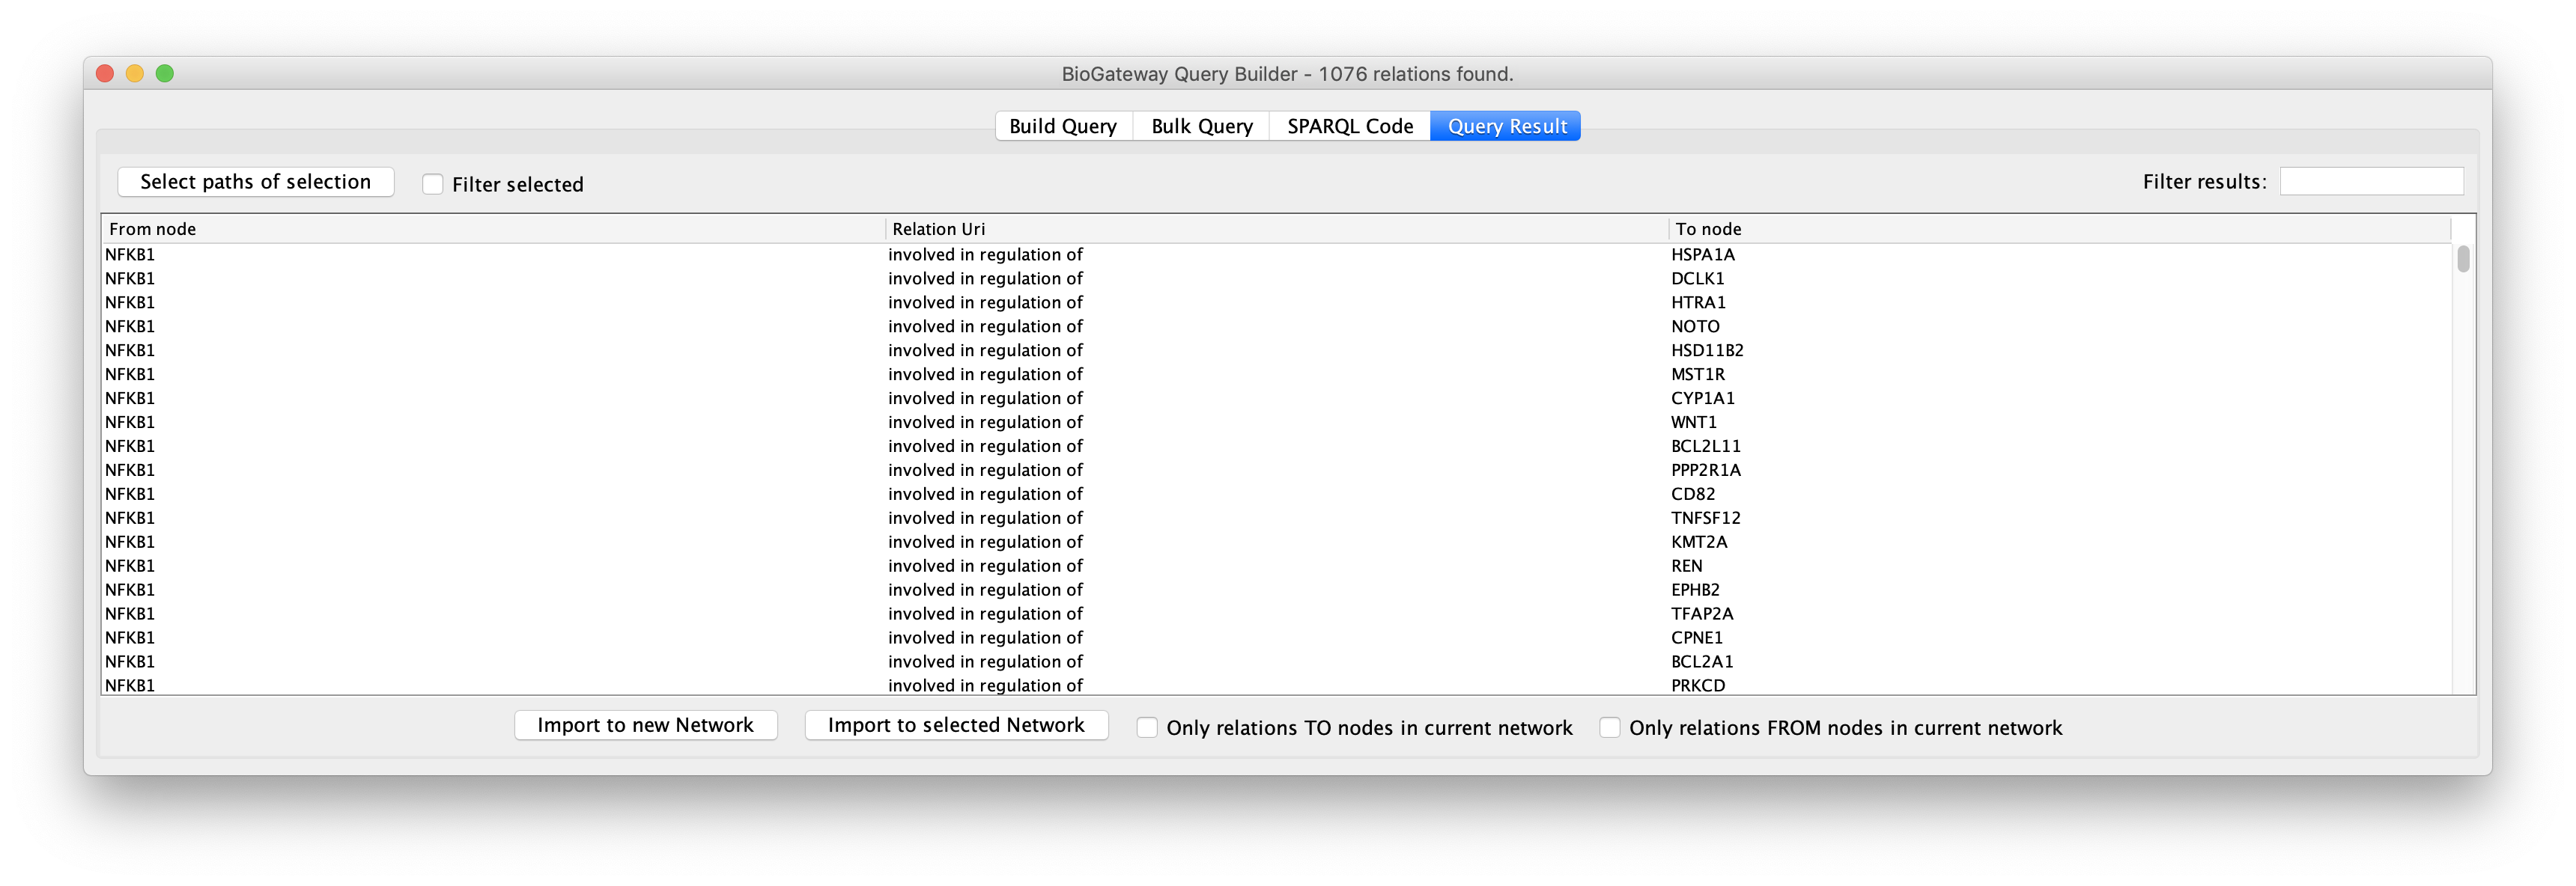Enable Filter selected checkbox

click(432, 182)
